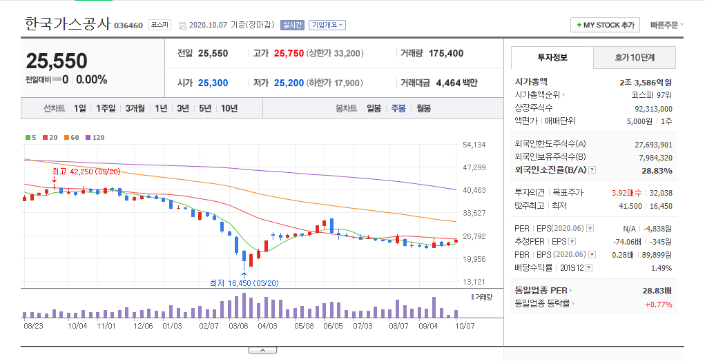Select the 10년 line chart
The width and height of the screenshot is (705, 361).
click(229, 108)
